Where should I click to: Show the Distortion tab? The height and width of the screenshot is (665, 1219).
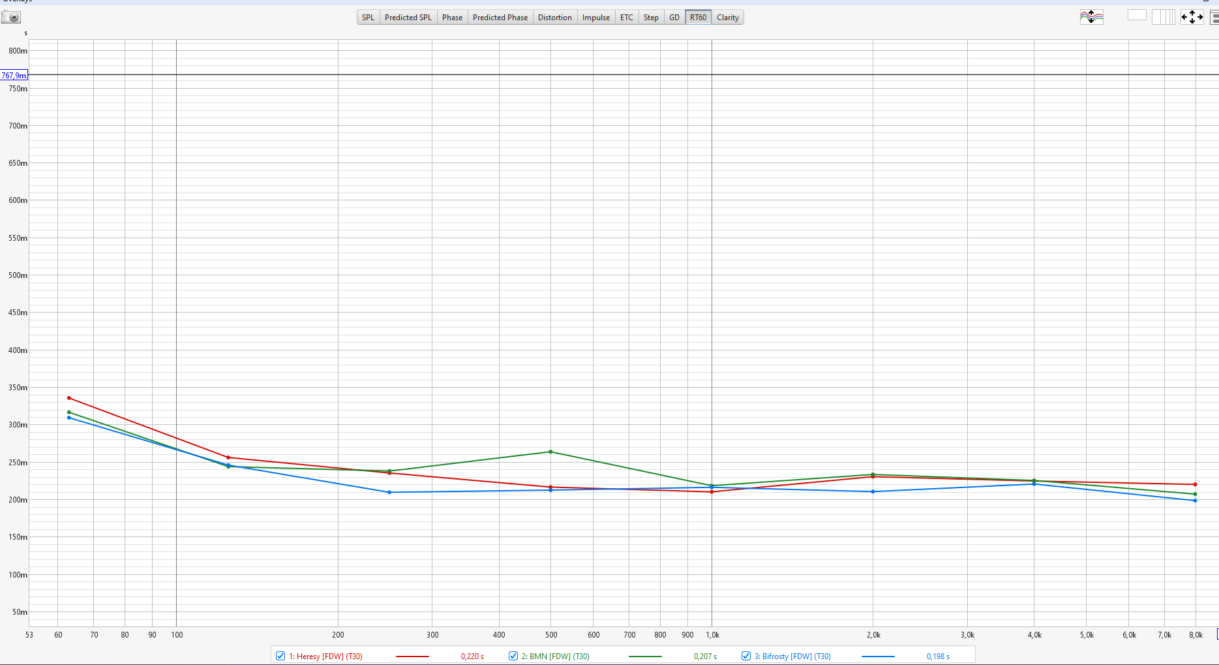554,18
